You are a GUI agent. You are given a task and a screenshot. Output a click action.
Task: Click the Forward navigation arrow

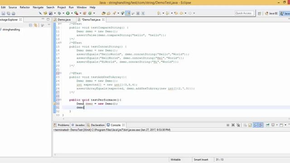coord(190,13)
